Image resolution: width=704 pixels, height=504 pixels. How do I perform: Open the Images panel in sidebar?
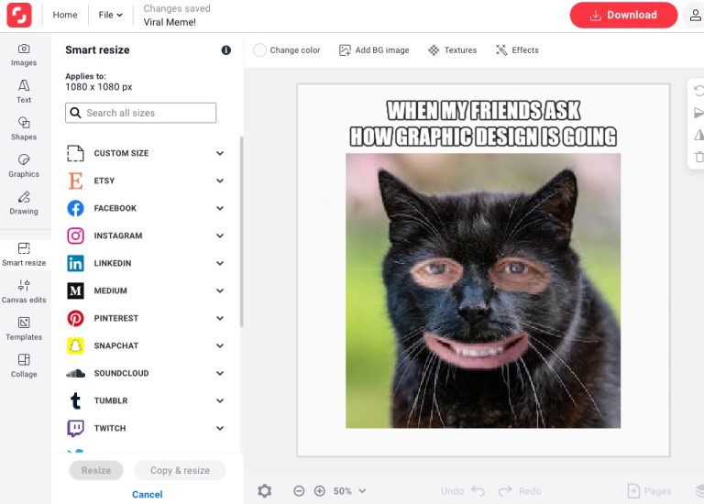pos(24,55)
